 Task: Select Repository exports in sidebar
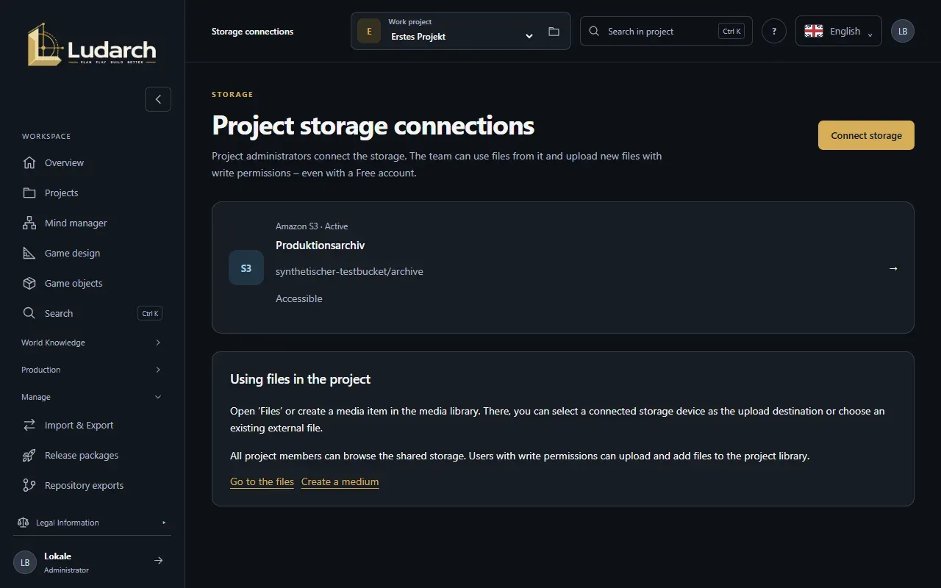pyautogui.click(x=92, y=485)
